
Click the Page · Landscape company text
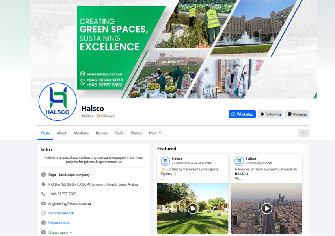click(69, 175)
